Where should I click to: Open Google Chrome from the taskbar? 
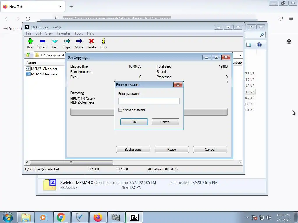pyautogui.click(x=61, y=217)
